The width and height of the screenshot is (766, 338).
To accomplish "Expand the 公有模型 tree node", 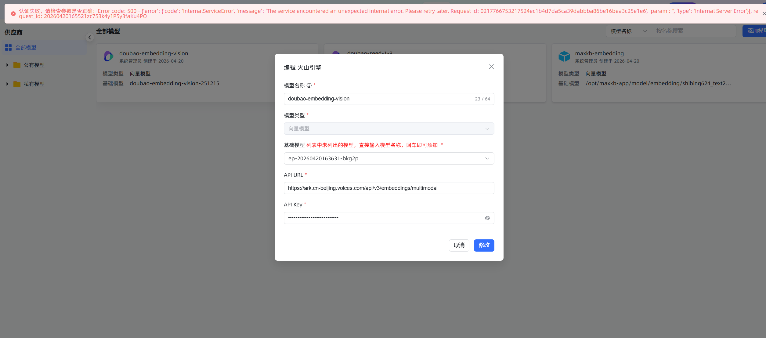I will tap(7, 65).
